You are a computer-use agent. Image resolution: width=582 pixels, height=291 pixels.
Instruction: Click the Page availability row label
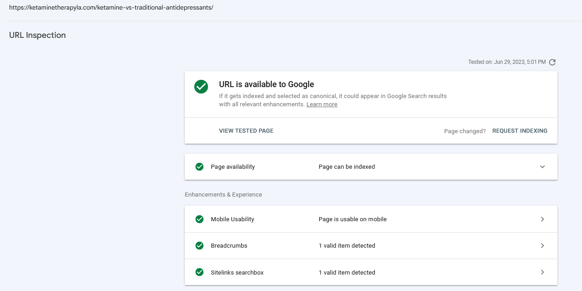pos(233,167)
